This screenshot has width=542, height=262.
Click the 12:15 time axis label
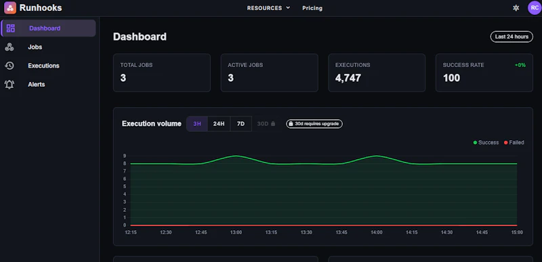pos(131,233)
